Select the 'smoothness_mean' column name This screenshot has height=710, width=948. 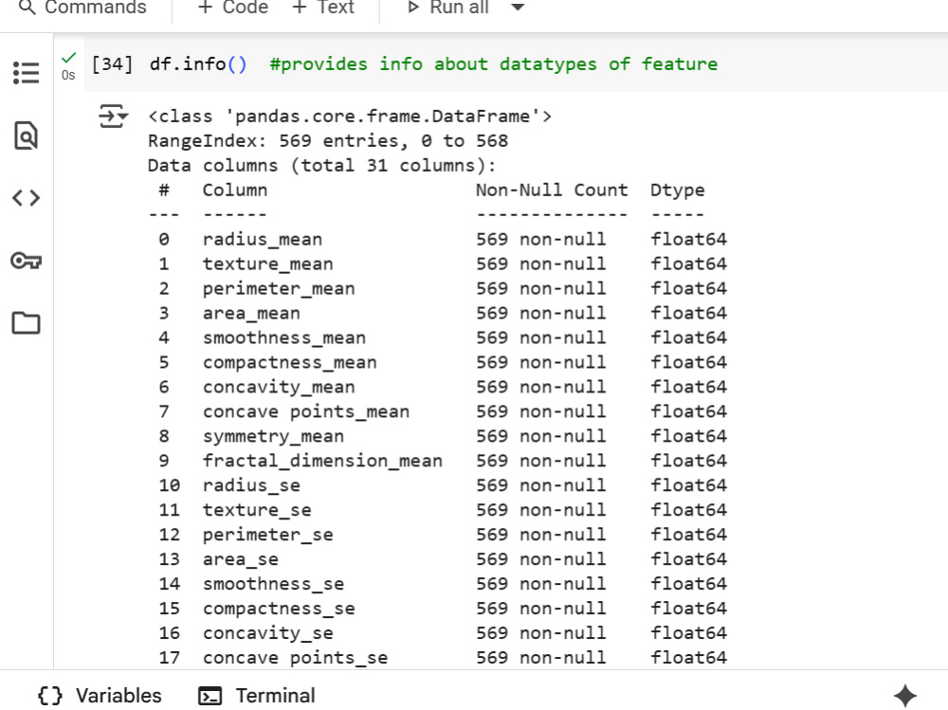284,338
